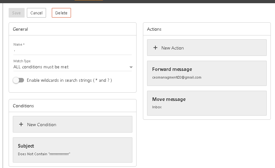Toggle the Enable wildcards switch
Screen dimensions: 275x168
18,80
